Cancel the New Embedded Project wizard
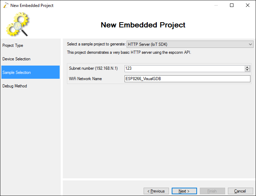Viewport: 256px width, 196px height. click(x=240, y=191)
